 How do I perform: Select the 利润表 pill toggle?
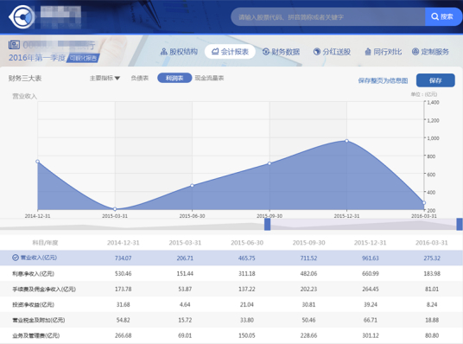pyautogui.click(x=174, y=78)
